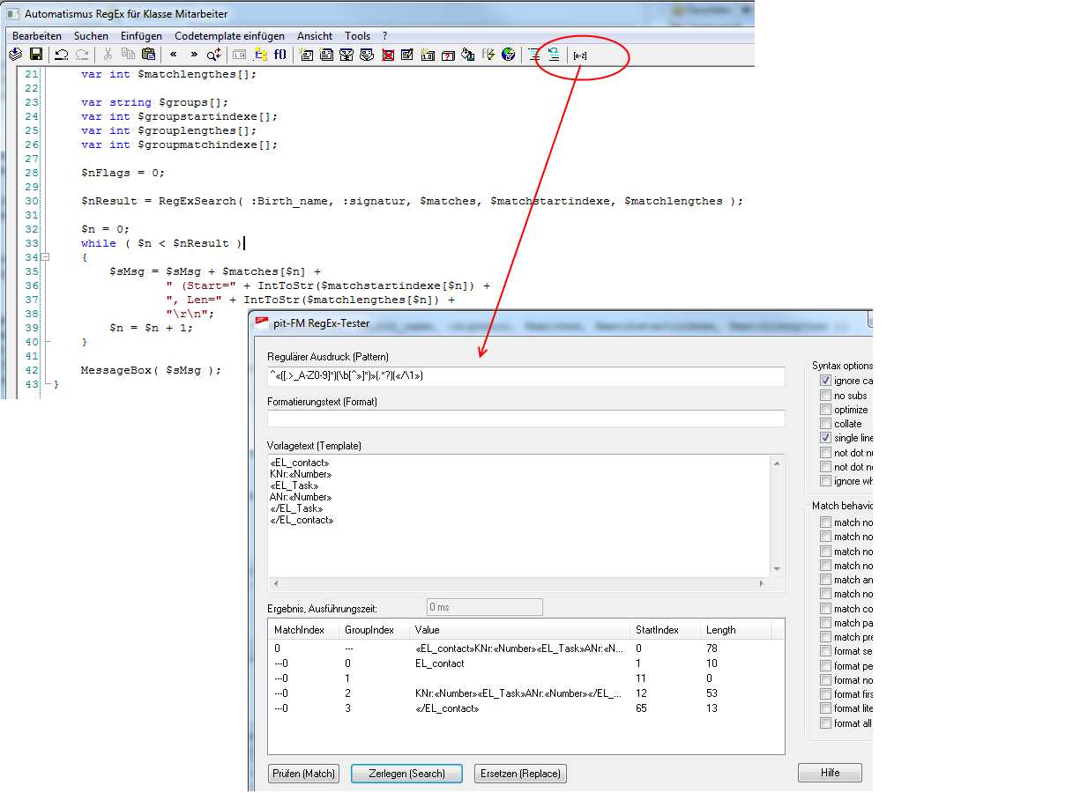Enable the 'collate' checkbox

point(825,423)
